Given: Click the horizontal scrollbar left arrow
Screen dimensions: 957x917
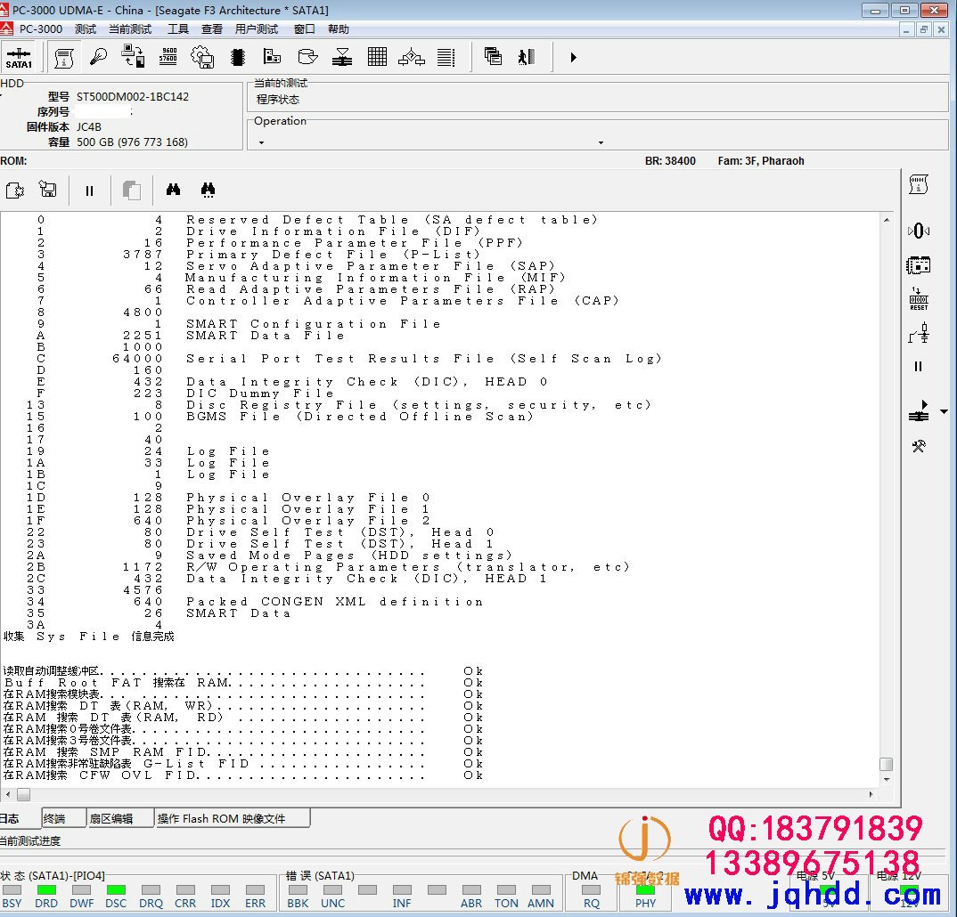Looking at the screenshot, I should pyautogui.click(x=7, y=794).
